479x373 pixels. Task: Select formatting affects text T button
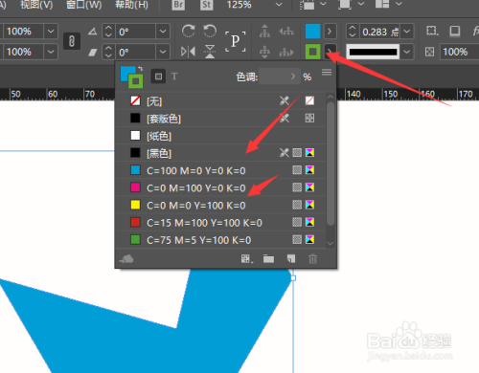(x=174, y=77)
